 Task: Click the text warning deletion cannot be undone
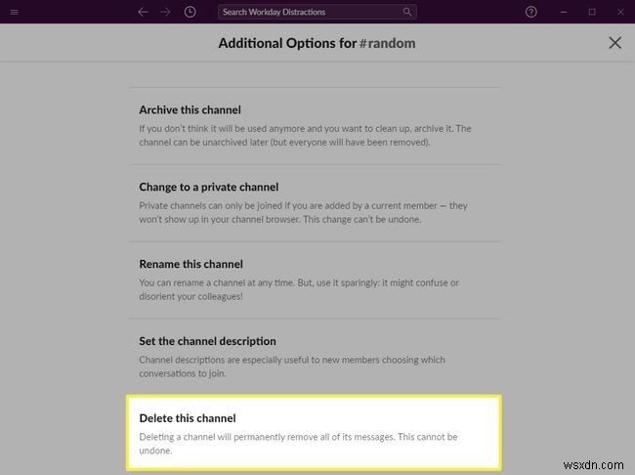click(298, 443)
